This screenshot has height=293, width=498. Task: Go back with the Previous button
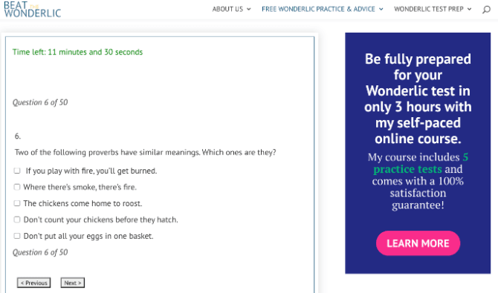[33, 283]
